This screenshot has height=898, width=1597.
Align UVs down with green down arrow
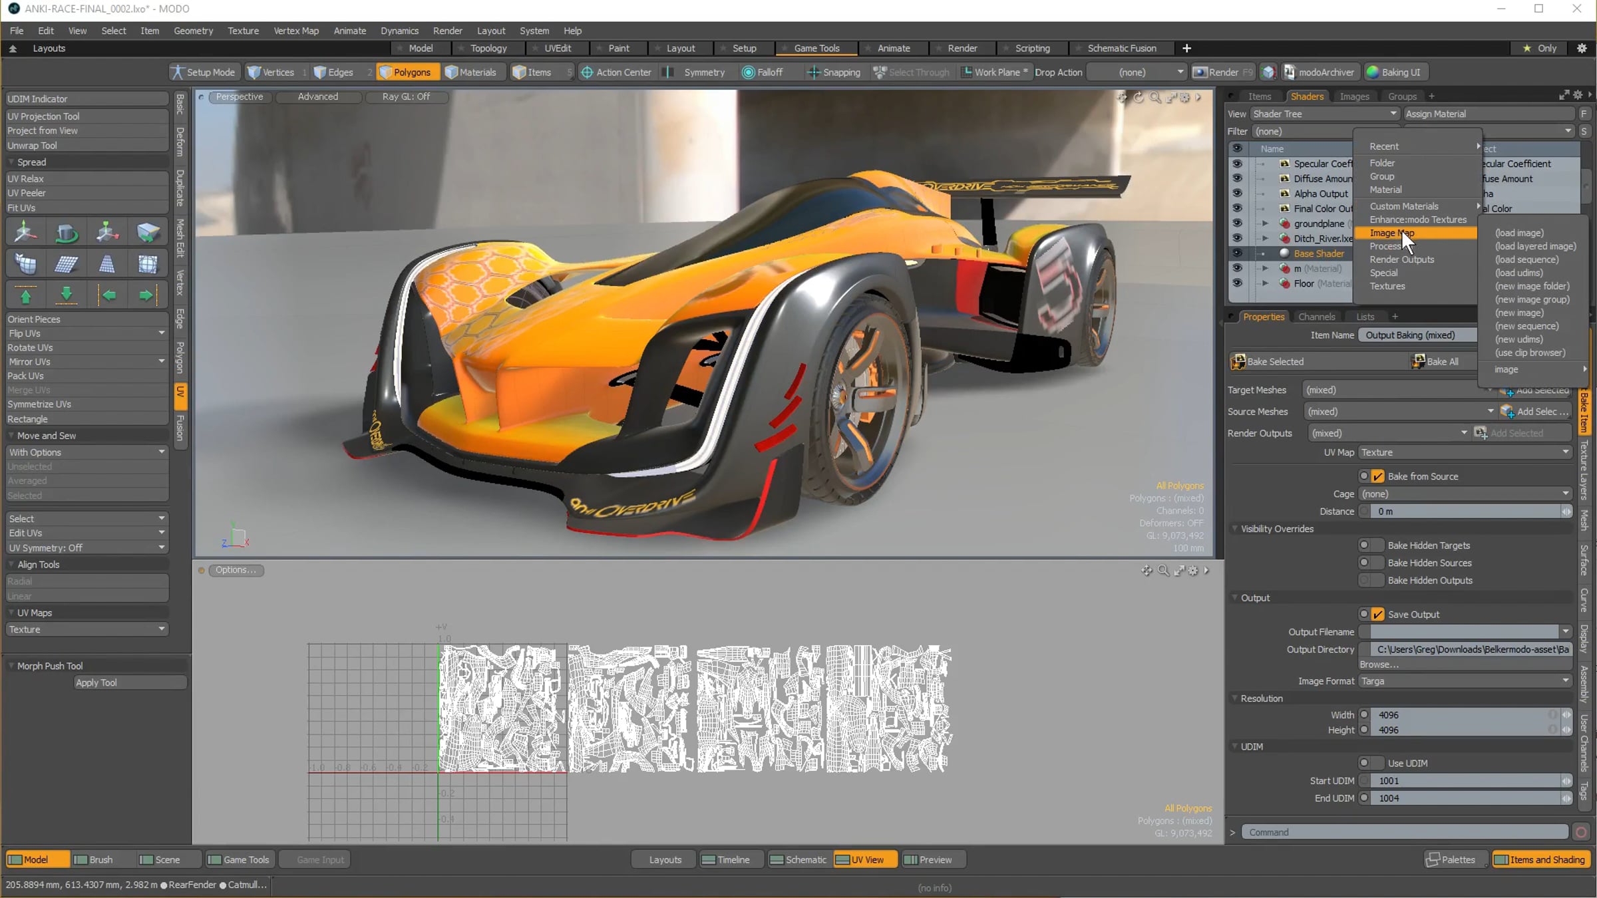click(66, 295)
